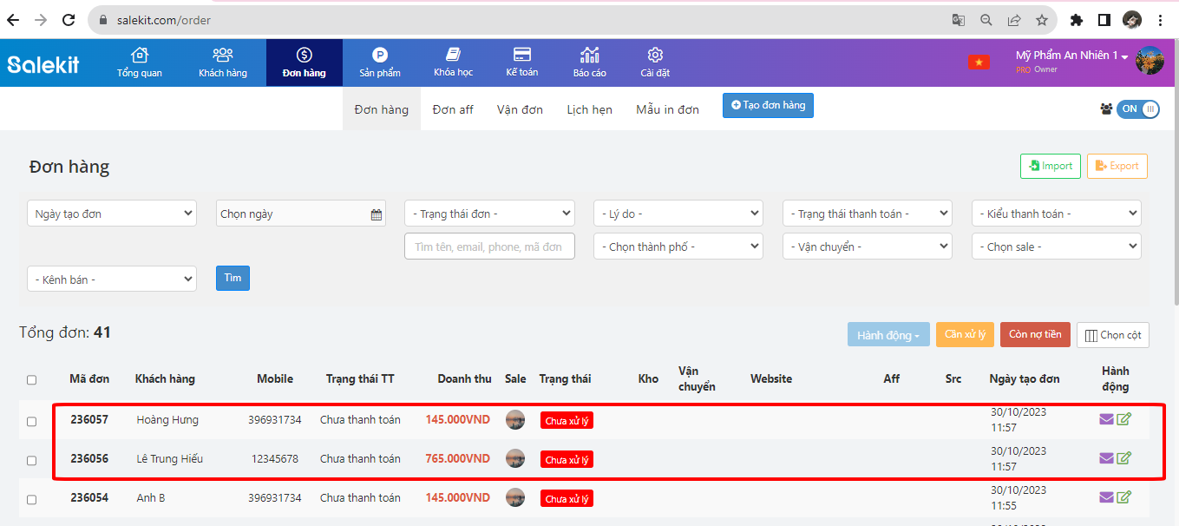Switch to the Lịch hẹn tab

pos(589,109)
